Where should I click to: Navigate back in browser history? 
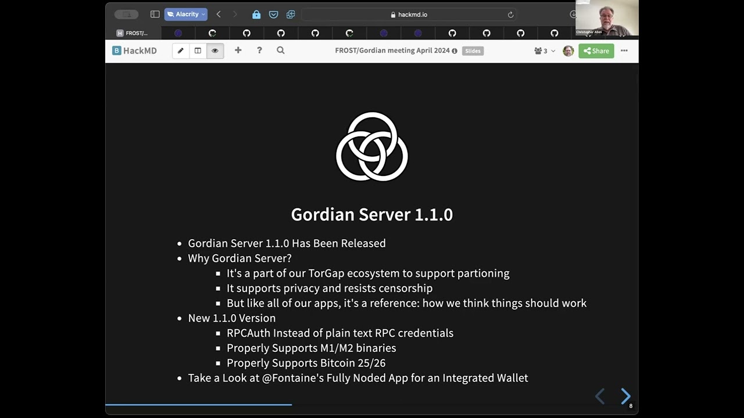219,15
